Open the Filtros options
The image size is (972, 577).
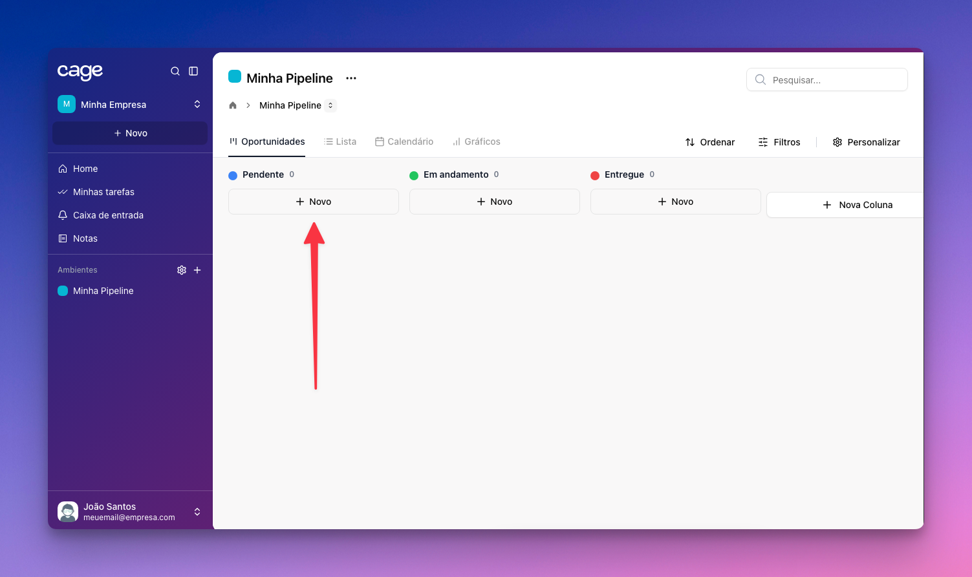(x=779, y=142)
